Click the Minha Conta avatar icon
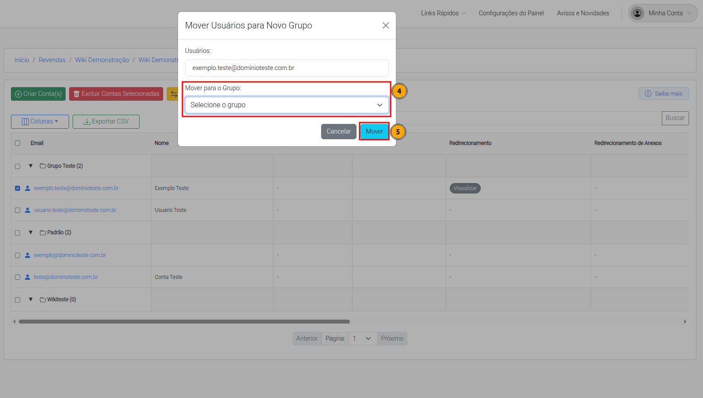The image size is (703, 398). pos(638,13)
